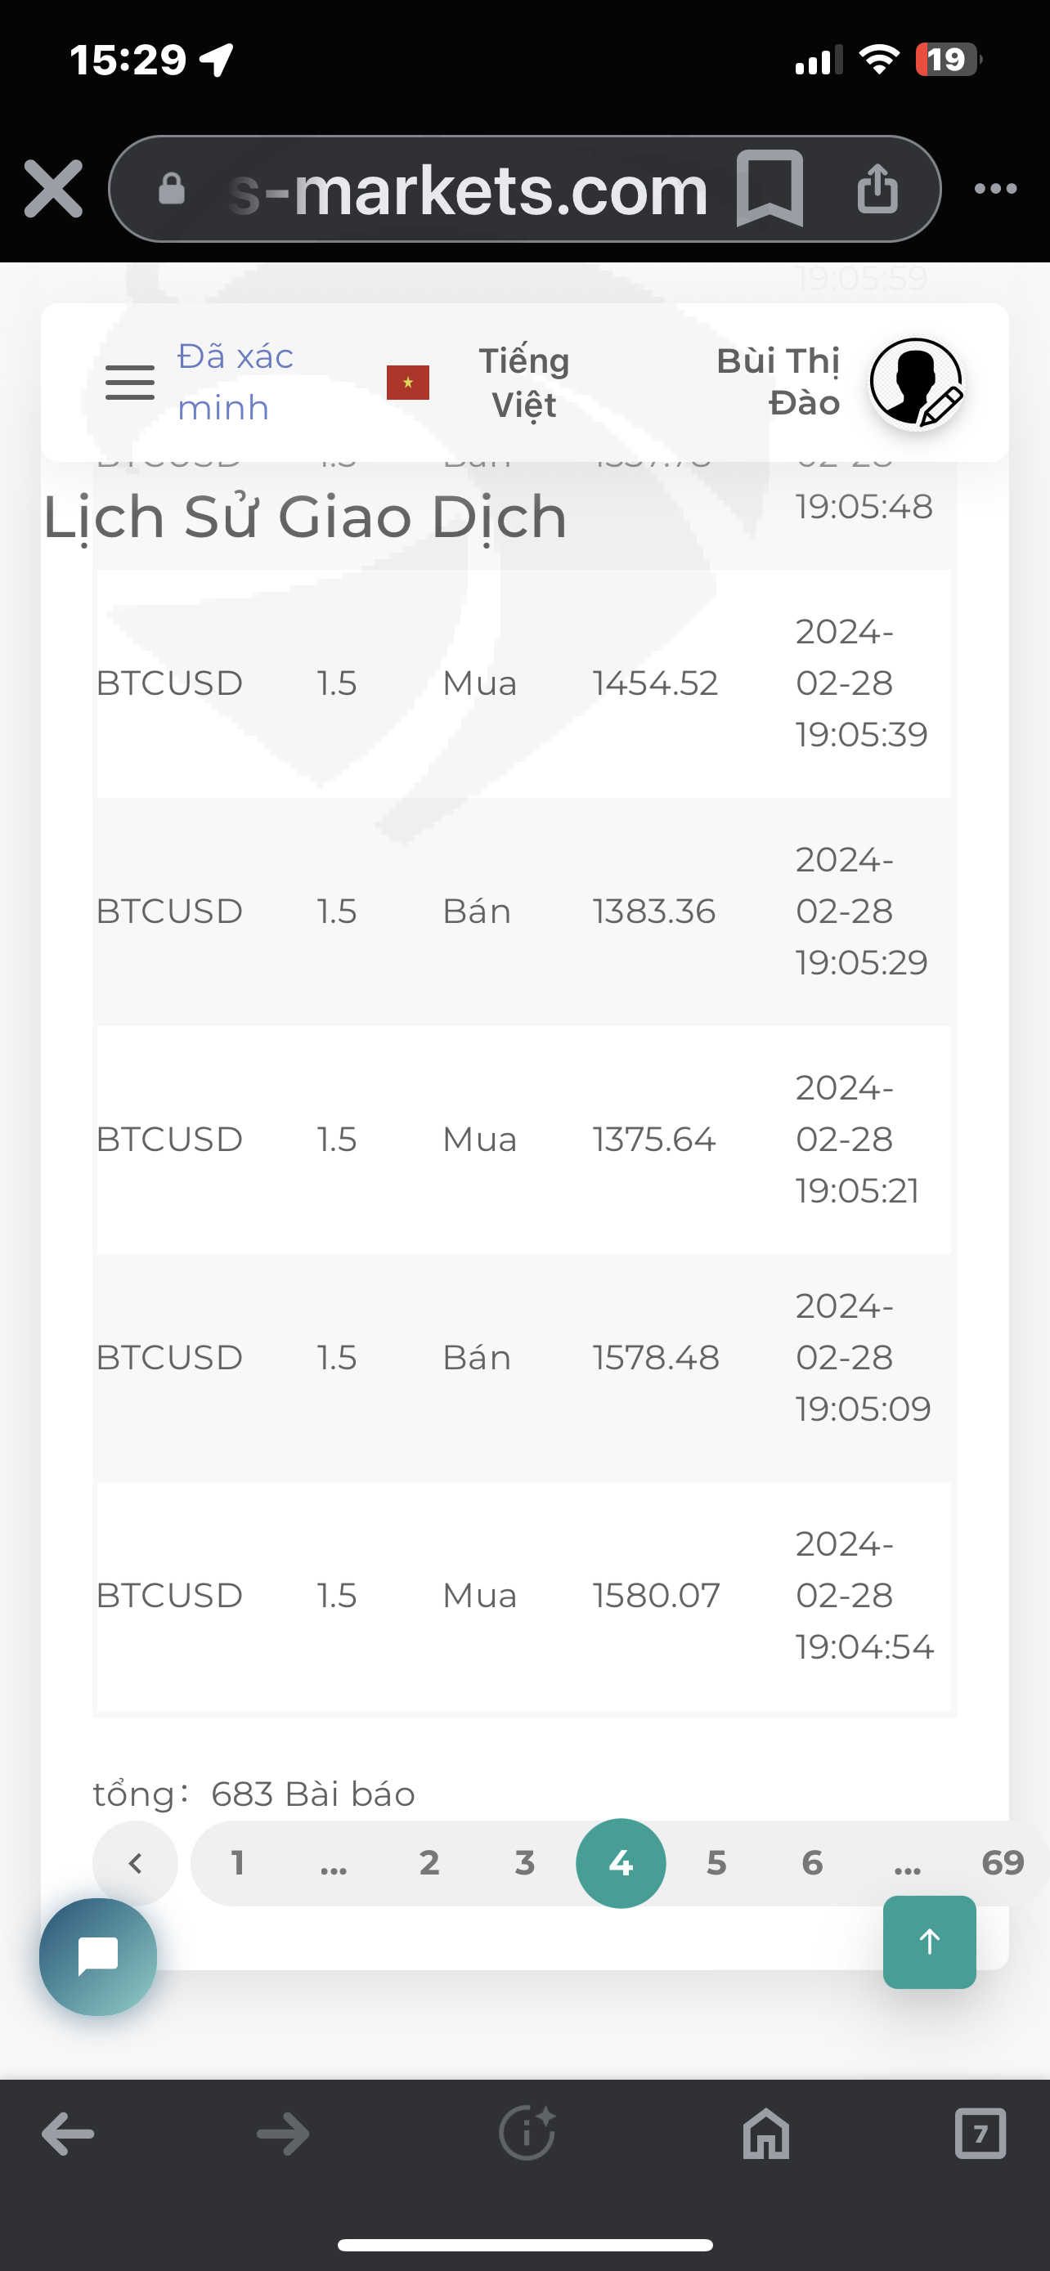Open the live chat bubble

pyautogui.click(x=98, y=1956)
